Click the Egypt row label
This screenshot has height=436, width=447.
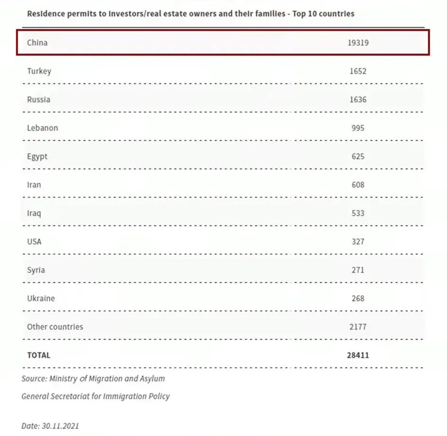click(37, 157)
